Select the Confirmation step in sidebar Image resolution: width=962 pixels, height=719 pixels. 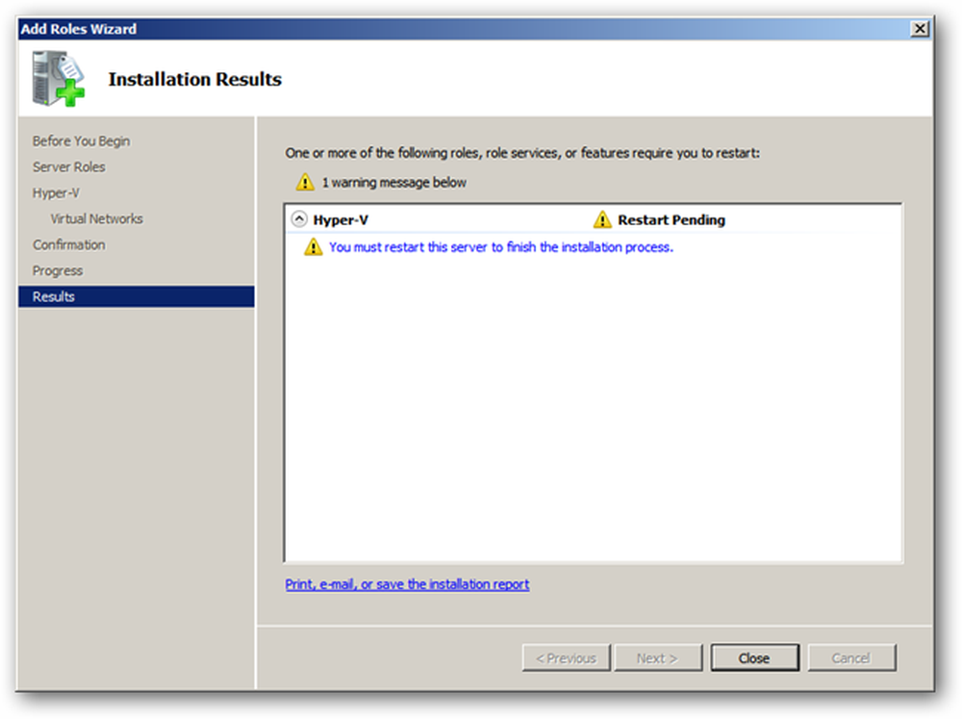tap(68, 245)
